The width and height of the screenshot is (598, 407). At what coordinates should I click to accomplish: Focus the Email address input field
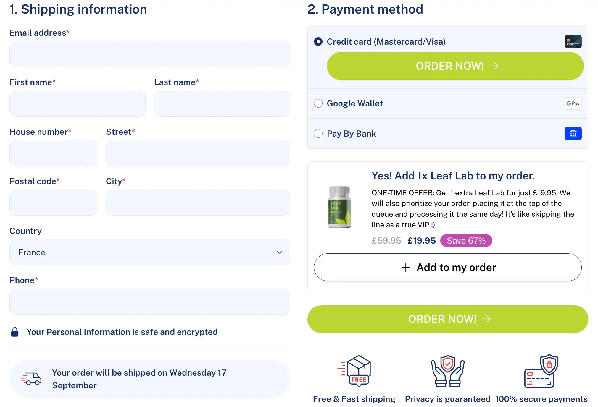pos(149,54)
